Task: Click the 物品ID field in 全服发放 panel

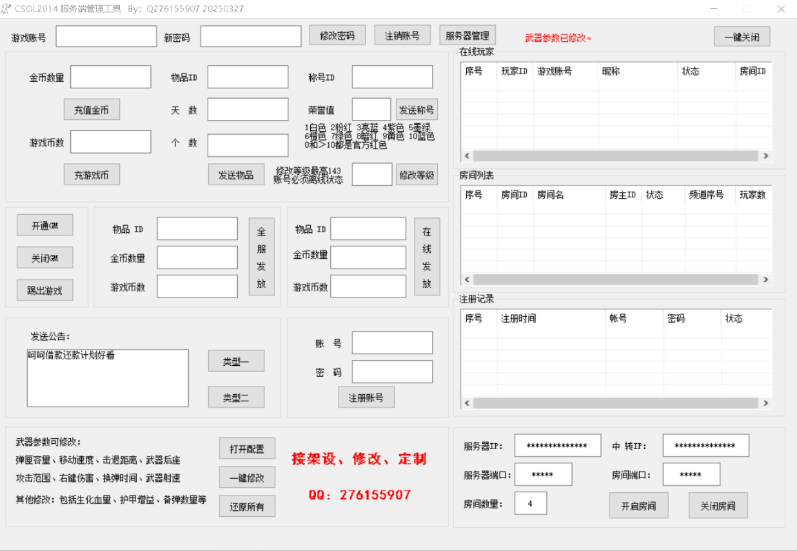Action: coord(197,228)
